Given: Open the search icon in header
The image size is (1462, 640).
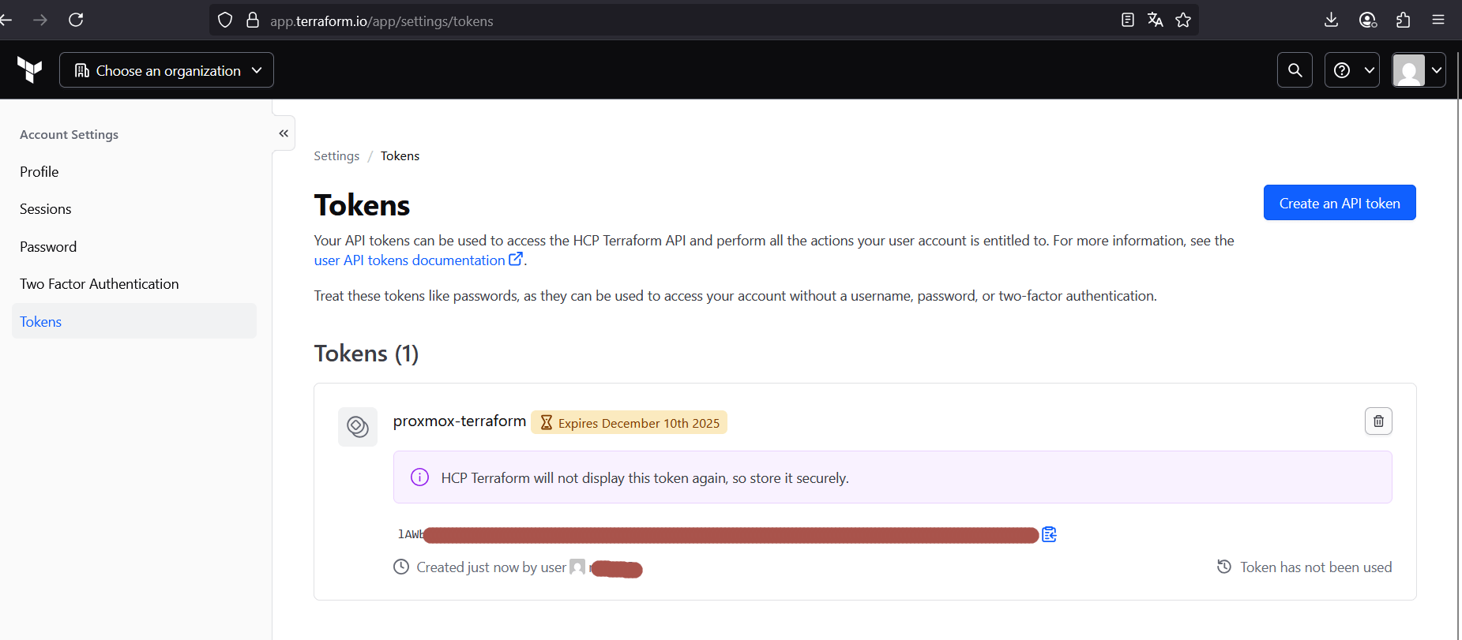Looking at the screenshot, I should tap(1295, 70).
